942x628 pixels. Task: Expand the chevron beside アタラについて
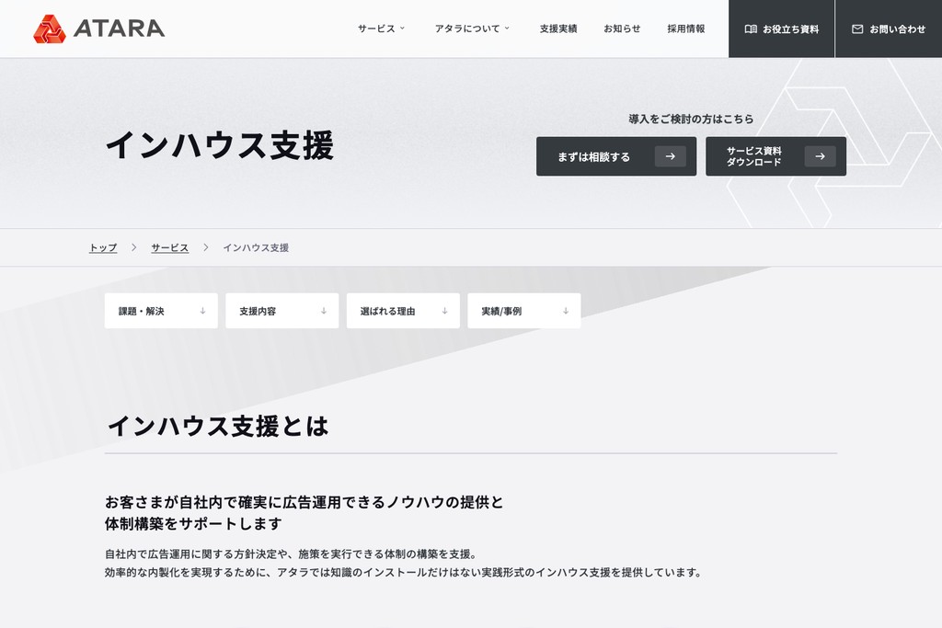point(507,29)
